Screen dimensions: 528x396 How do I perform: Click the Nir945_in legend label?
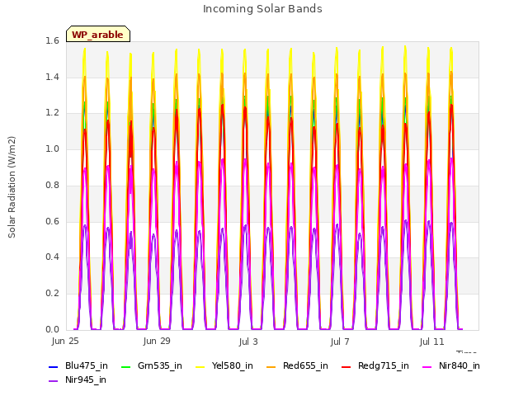click(x=86, y=380)
